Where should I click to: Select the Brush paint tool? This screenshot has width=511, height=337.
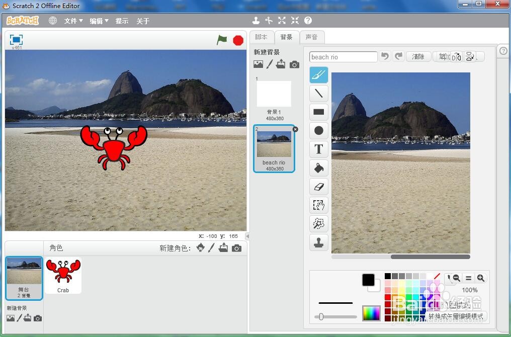[x=318, y=74]
